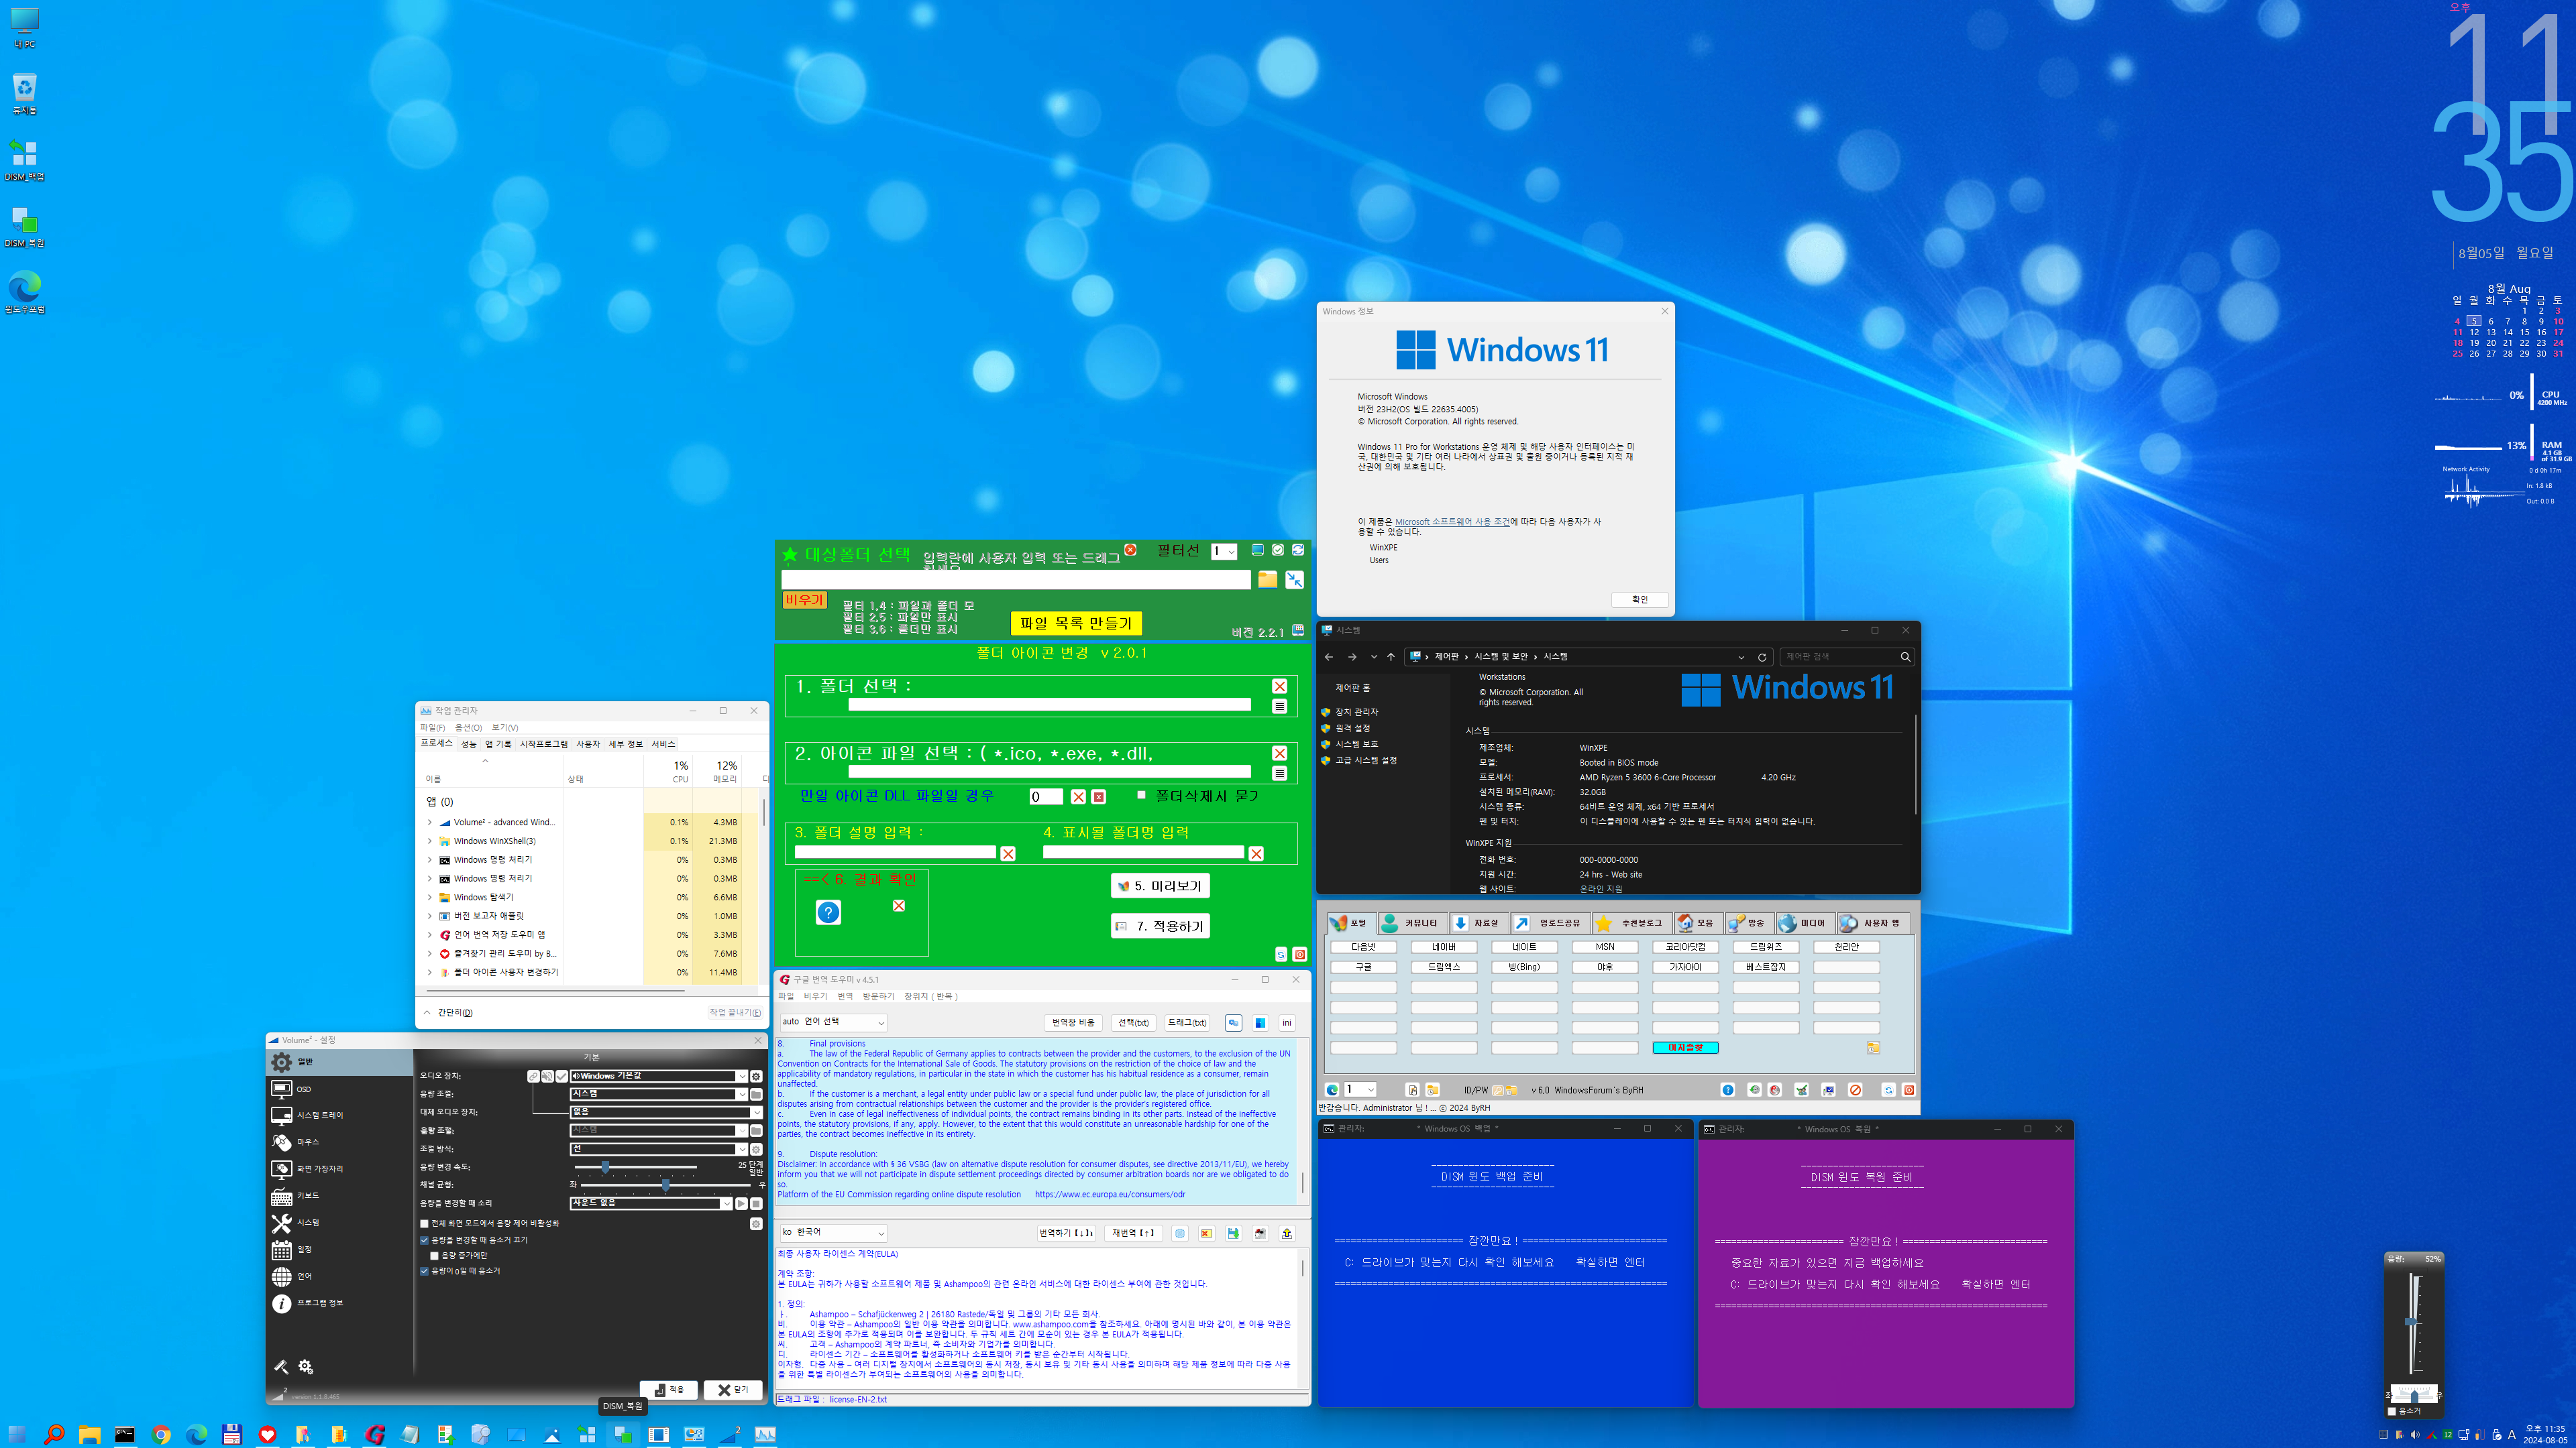Click the blue help question icon in favorites launcher

pyautogui.click(x=1727, y=1090)
